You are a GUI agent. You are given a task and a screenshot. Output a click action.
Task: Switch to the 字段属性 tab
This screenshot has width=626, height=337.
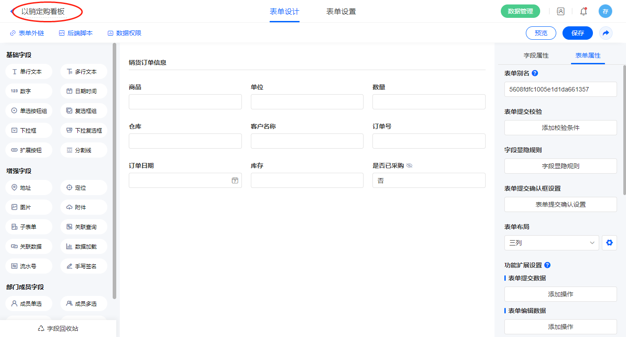pyautogui.click(x=536, y=55)
